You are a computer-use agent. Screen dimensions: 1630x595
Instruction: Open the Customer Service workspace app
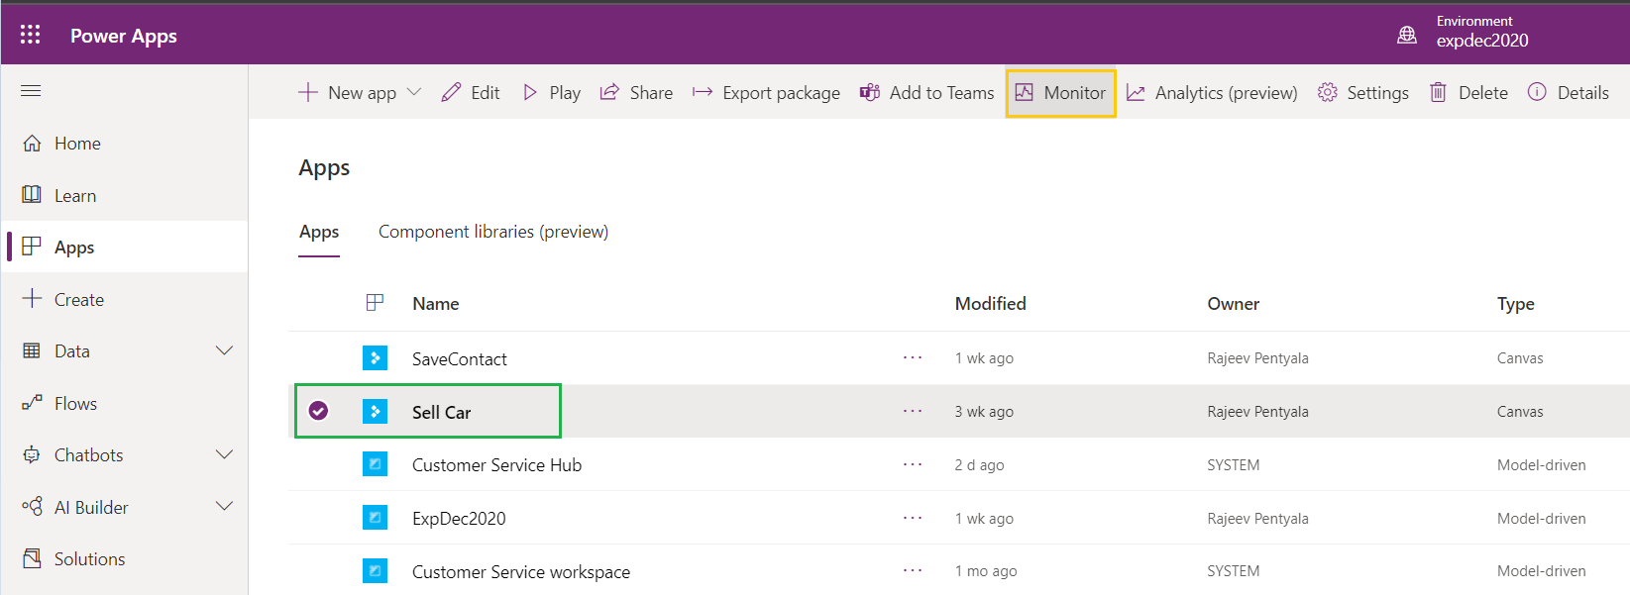click(x=521, y=572)
